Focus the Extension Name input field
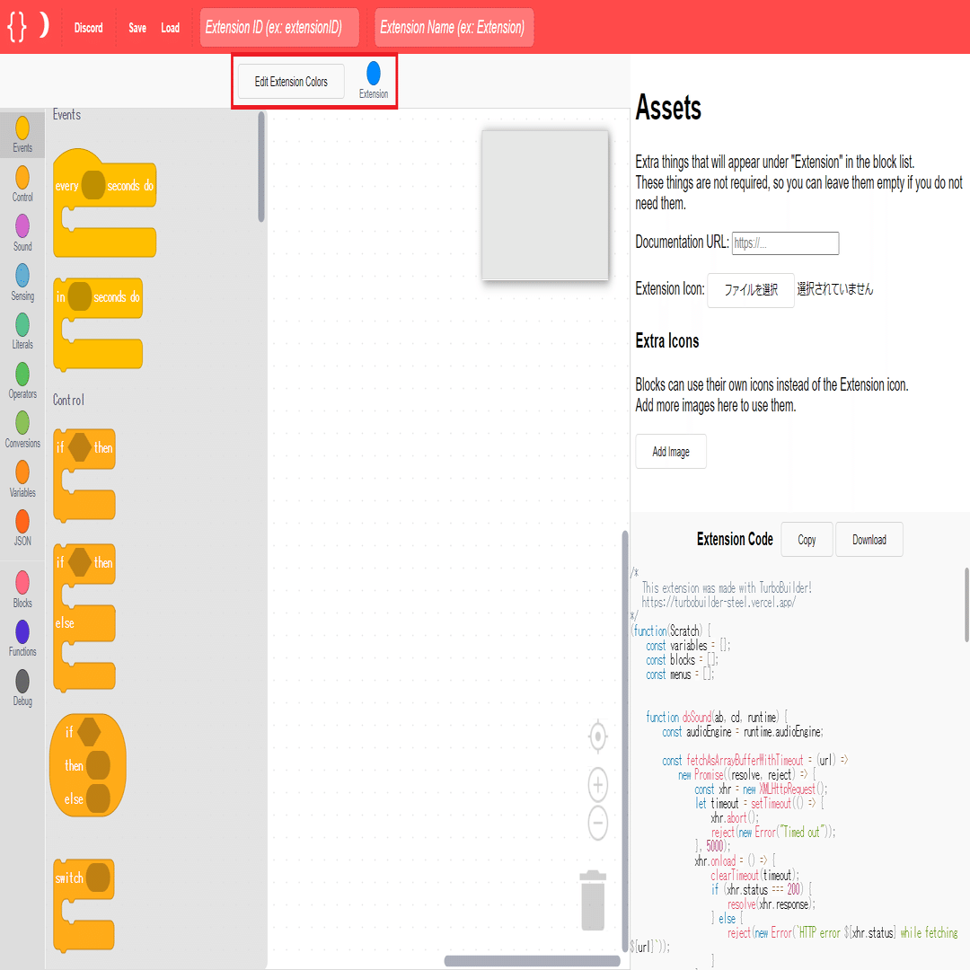This screenshot has height=970, width=970. [x=454, y=27]
